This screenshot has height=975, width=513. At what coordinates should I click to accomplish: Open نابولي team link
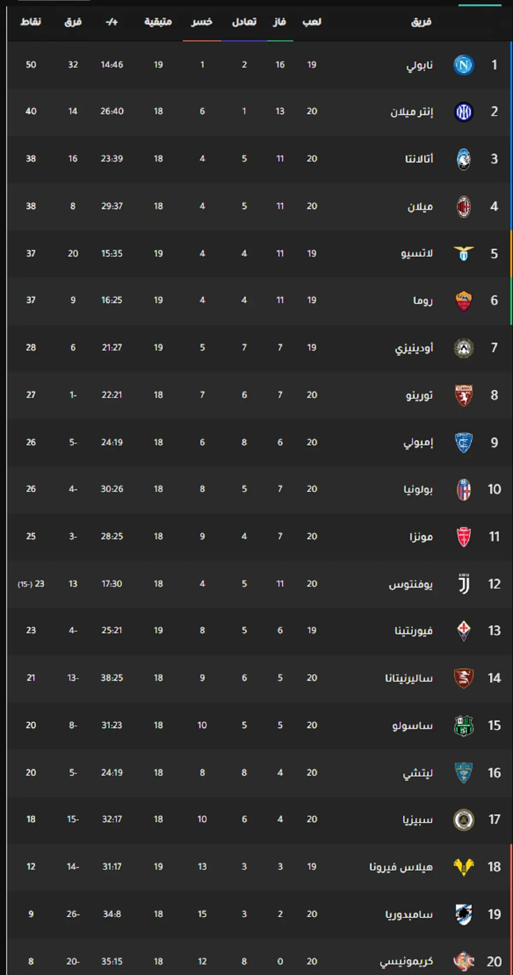(x=419, y=65)
